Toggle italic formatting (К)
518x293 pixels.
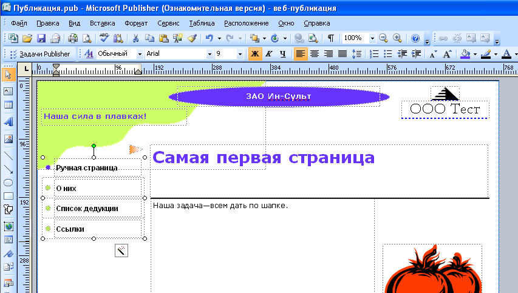tap(267, 54)
